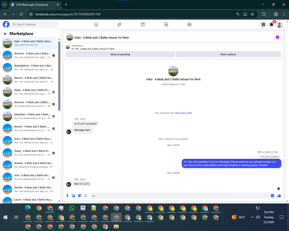
Task: Click the Facebook logo
Action: pos(6,24)
